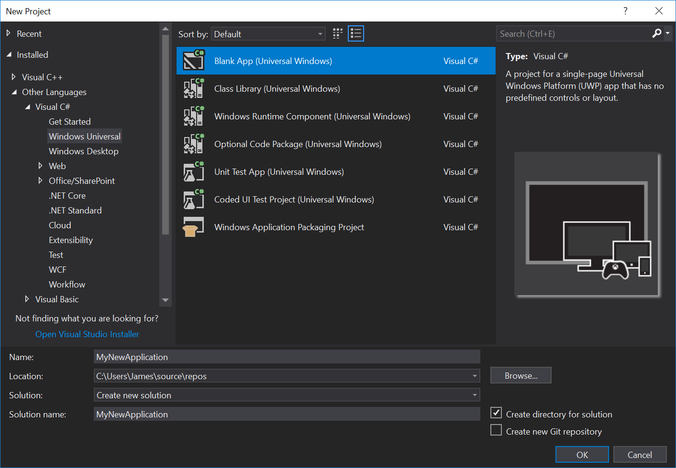The width and height of the screenshot is (676, 468).
Task: Click the Open Visual Studio Installer link
Action: (x=87, y=334)
